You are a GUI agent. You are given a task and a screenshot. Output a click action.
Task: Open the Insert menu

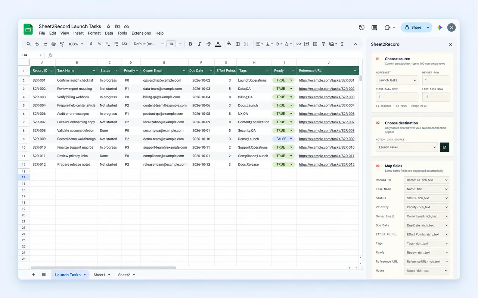point(78,33)
